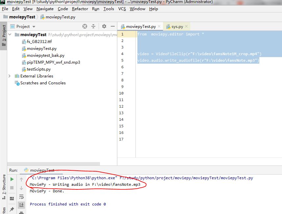Open the View menu

tap(28, 9)
